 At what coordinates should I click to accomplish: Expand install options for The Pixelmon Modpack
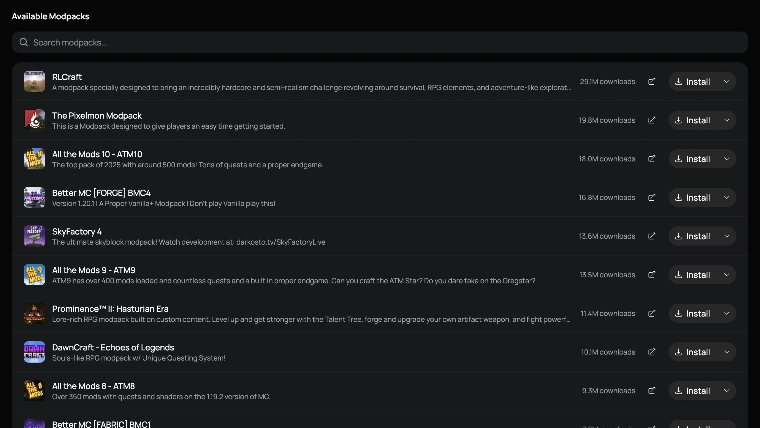tap(727, 120)
